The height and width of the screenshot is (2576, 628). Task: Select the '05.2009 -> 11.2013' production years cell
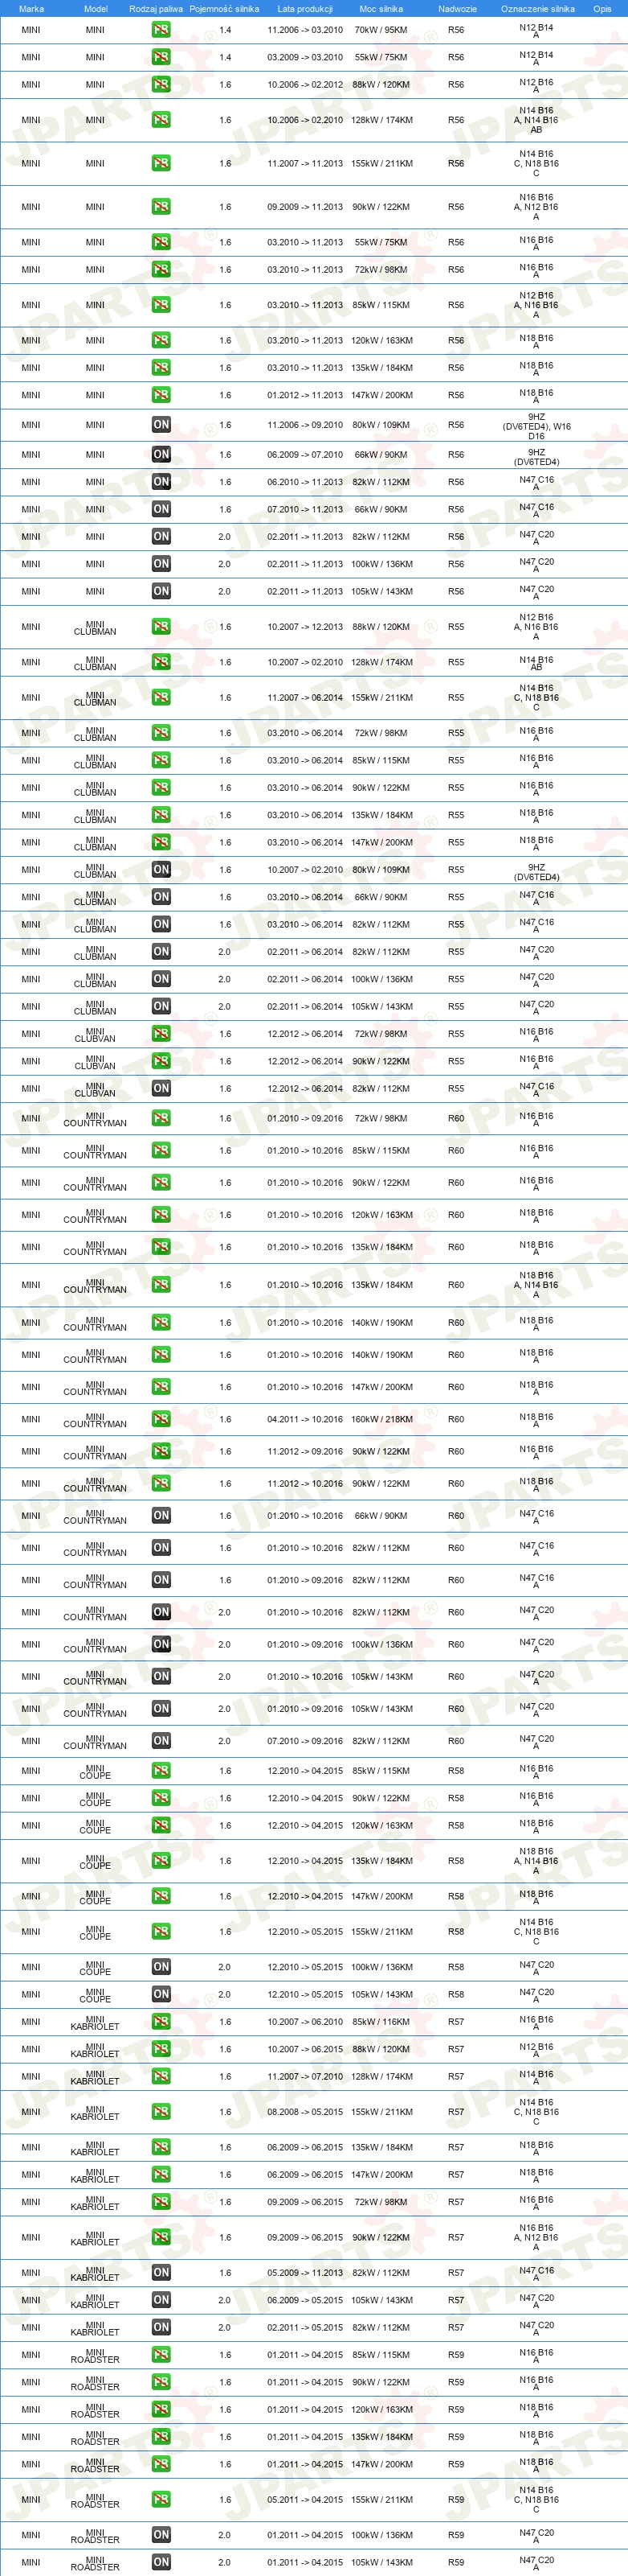(304, 2273)
